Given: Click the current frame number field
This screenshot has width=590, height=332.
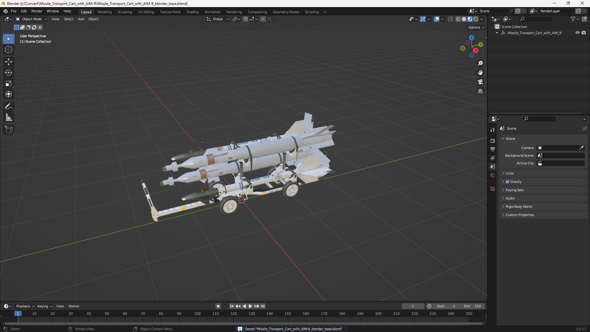Looking at the screenshot, I should (x=413, y=306).
